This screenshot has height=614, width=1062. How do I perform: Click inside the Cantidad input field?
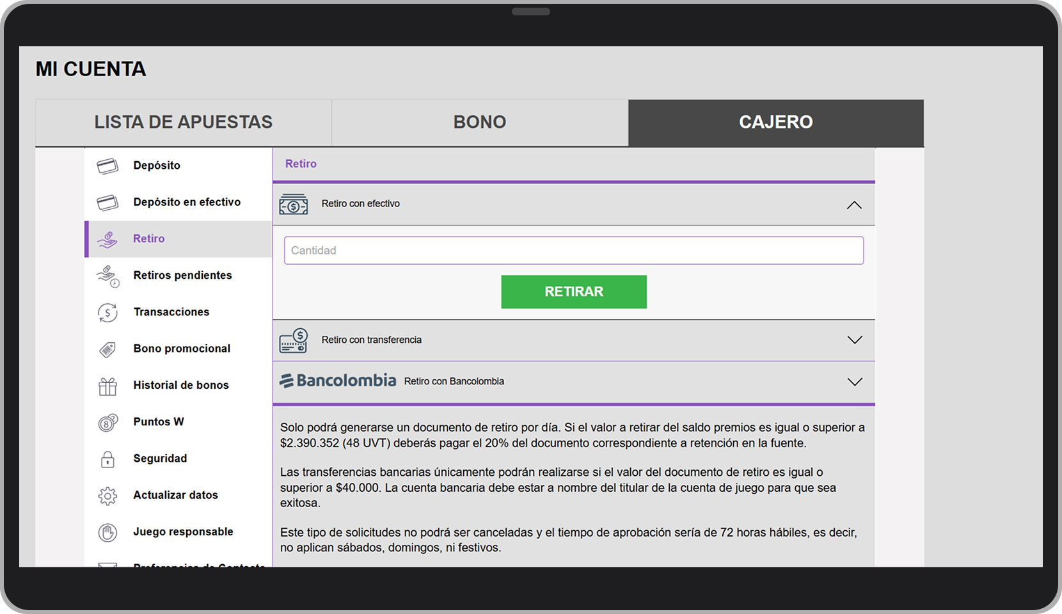click(x=574, y=250)
